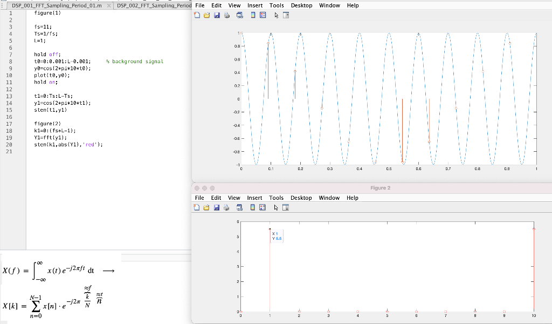Open View menu in Figure 2 window

point(234,198)
